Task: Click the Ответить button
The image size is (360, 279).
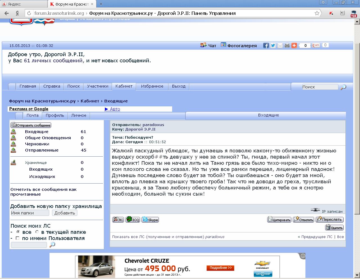Action: (303, 220)
